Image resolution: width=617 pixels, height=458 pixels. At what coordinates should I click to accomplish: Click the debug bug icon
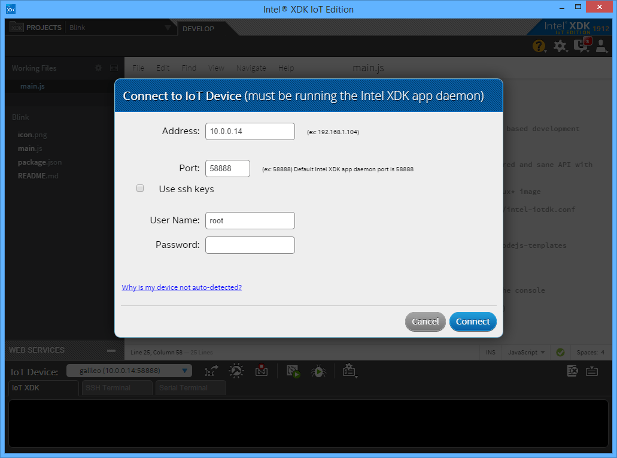[x=318, y=371]
